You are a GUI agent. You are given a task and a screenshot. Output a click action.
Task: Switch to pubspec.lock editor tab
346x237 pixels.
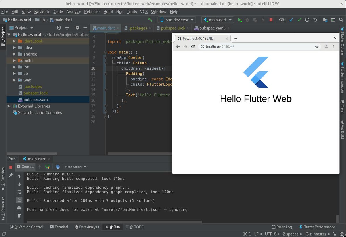(x=173, y=28)
